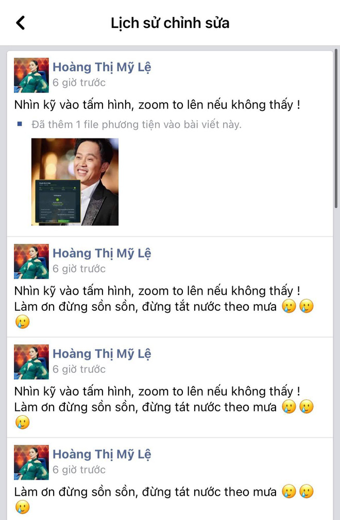Open profile picture in second edit entry
This screenshot has height=520, width=340.
click(x=31, y=261)
